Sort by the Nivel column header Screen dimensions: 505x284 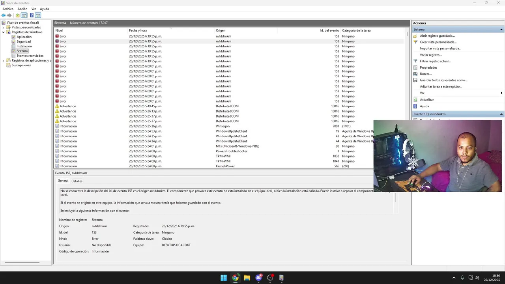click(x=91, y=30)
